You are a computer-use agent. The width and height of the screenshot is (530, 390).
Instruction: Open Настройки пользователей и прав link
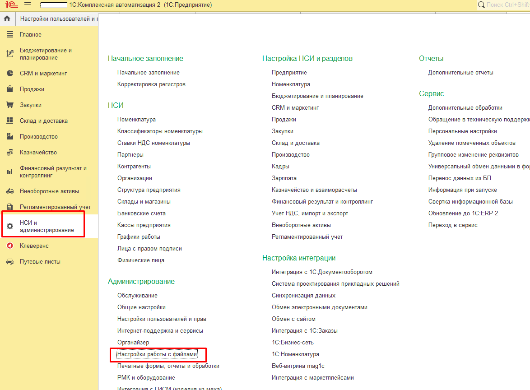click(162, 319)
